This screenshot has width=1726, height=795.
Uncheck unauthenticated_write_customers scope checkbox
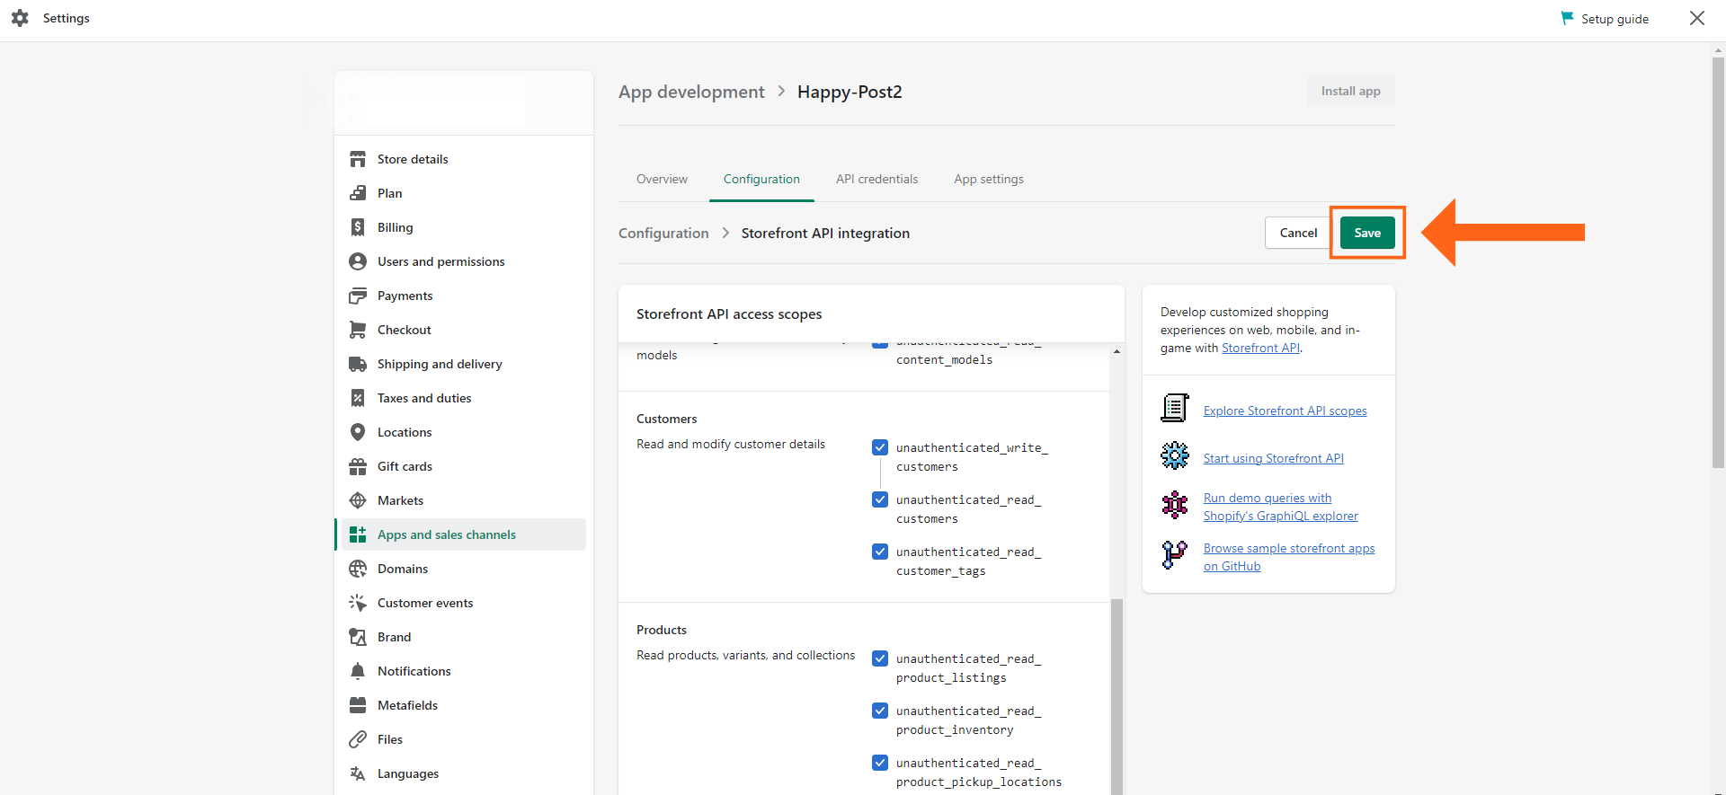[880, 447]
